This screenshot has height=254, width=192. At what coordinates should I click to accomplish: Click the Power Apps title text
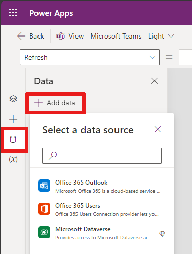click(x=51, y=13)
